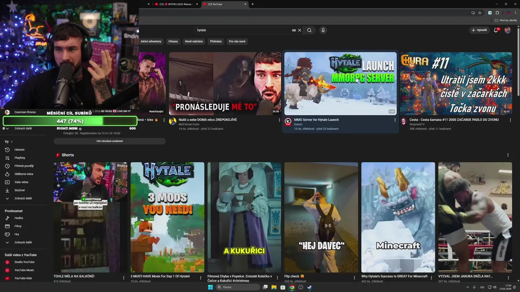Clear the search text with the X icon
This screenshot has width=520, height=292.
(x=300, y=30)
